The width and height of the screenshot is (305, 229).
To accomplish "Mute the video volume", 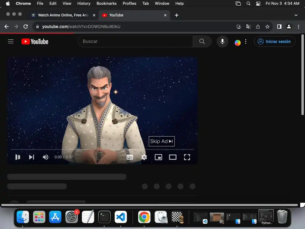I will (46, 157).
